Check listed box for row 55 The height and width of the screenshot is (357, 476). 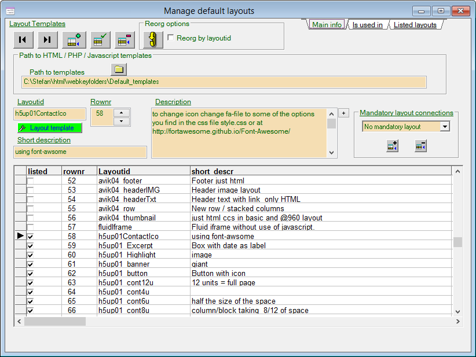click(30, 209)
